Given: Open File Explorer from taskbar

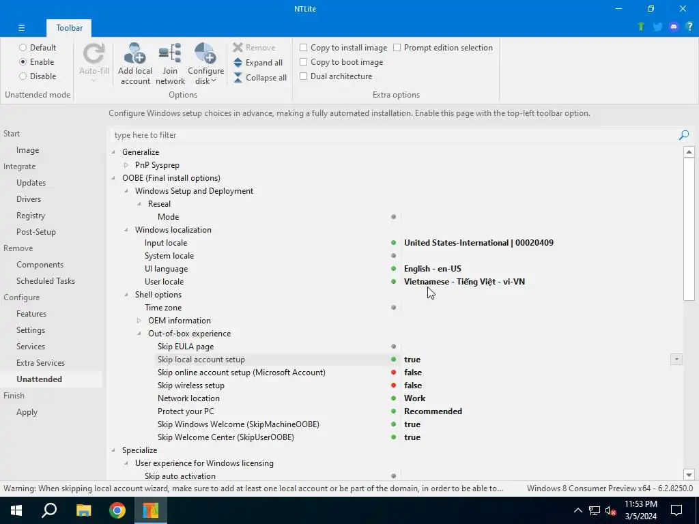Looking at the screenshot, I should [83, 510].
